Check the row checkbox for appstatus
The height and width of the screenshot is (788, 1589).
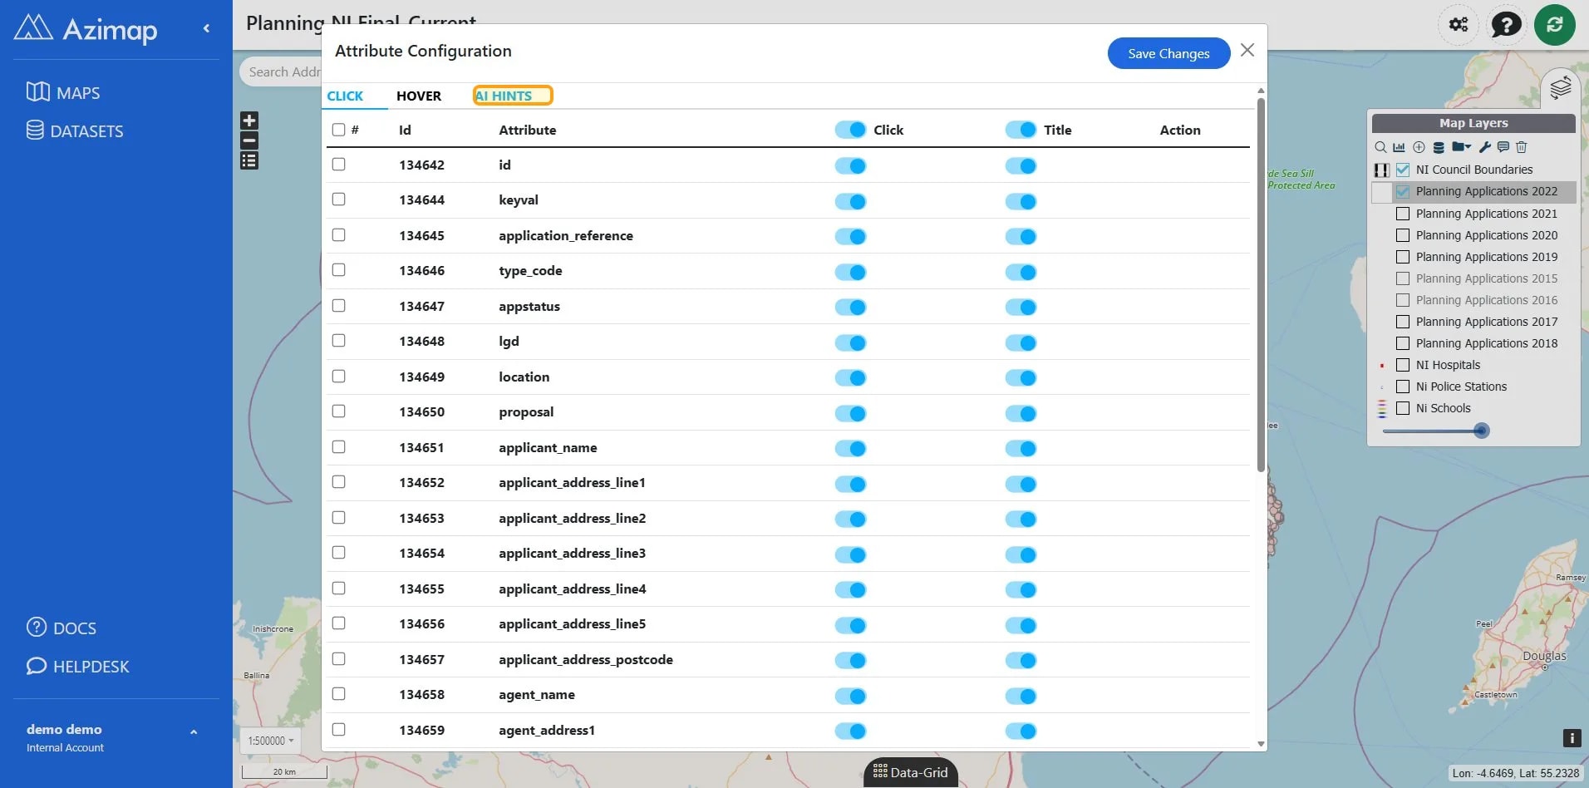(338, 305)
